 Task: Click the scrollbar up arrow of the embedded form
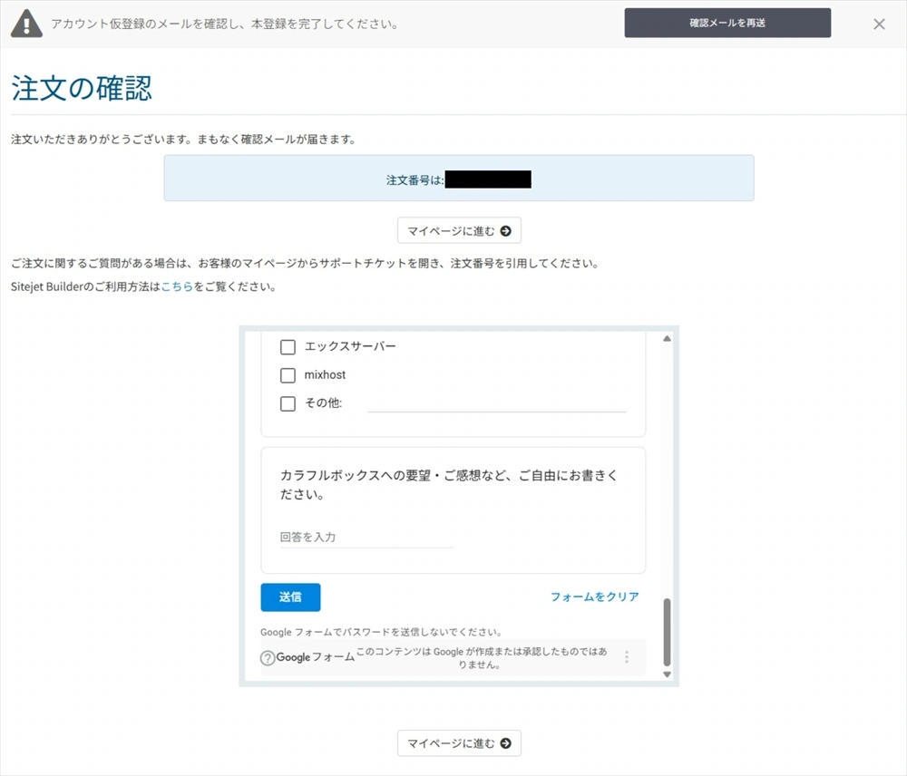667,337
